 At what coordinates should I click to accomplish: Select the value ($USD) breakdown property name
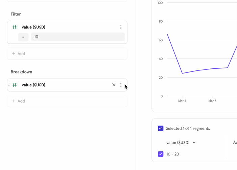[33, 85]
